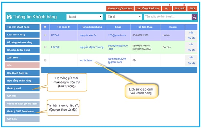The width and height of the screenshot is (202, 130).
Task: Check the LifeTek row checkbox
Action: 45,47
